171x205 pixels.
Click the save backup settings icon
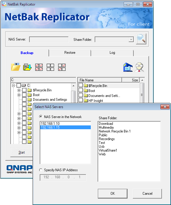click(x=27, y=67)
